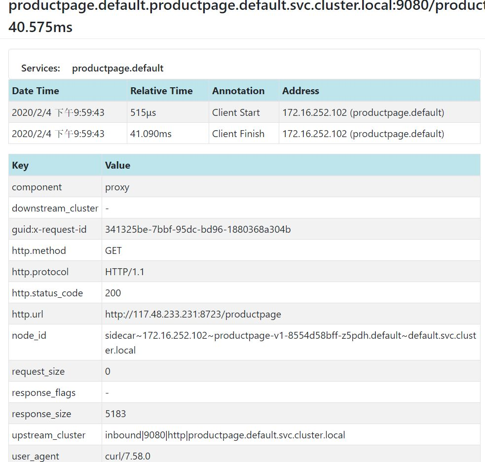The height and width of the screenshot is (462, 485).
Task: Click the span title with svc.cluster.local:9080
Action: click(247, 6)
